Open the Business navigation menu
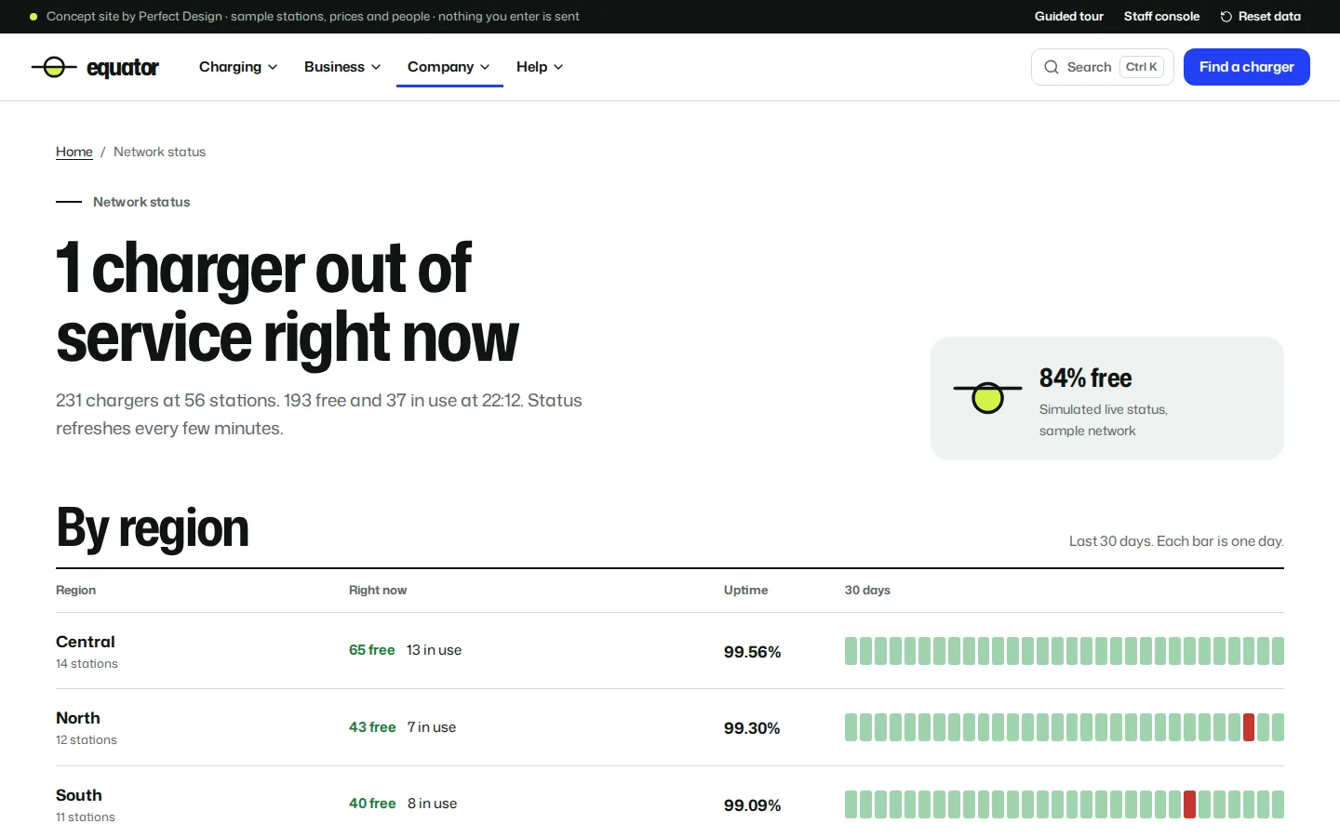The image size is (1340, 837). pyautogui.click(x=342, y=67)
